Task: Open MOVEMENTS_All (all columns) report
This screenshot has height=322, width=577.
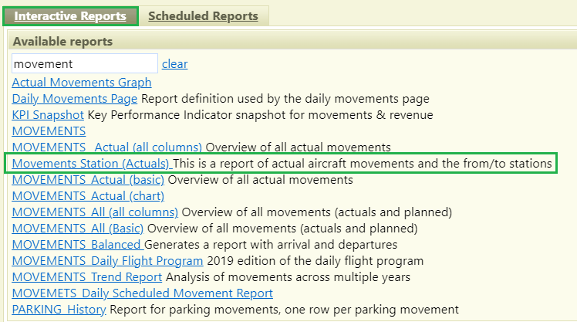Action: click(95, 212)
